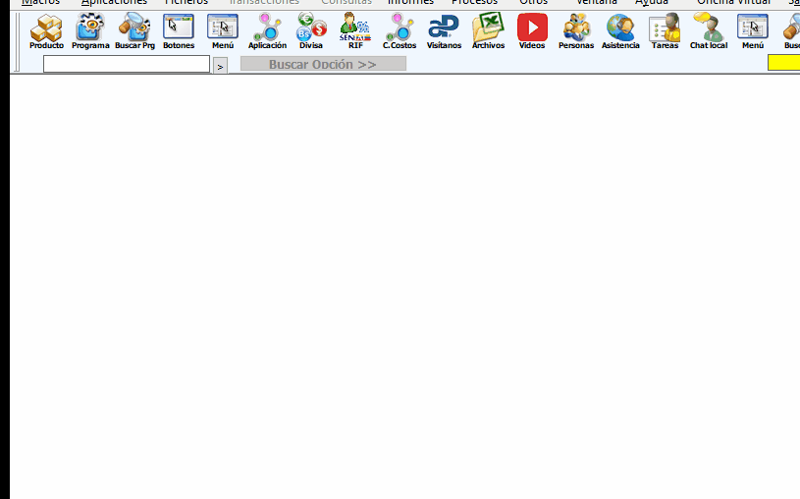Click the SENIAT RIF icon
Screen dimensions: 800x499
(355, 31)
